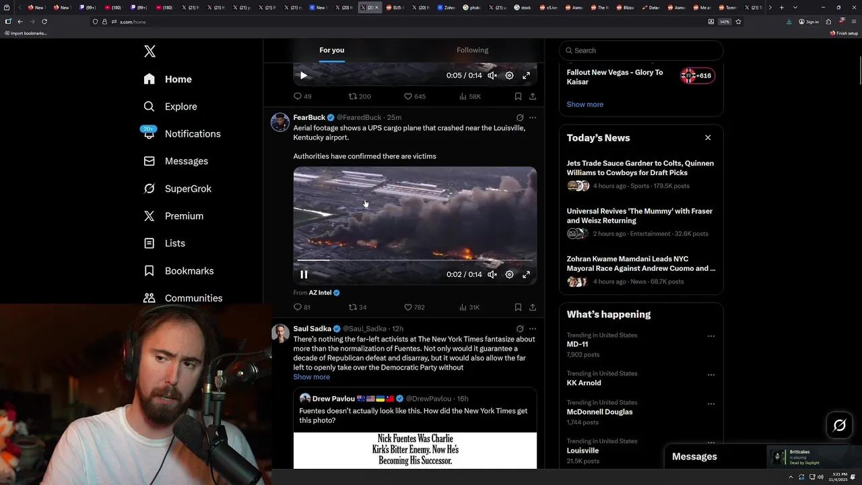
Task: Open Notifications with 20+ badge
Action: point(182,133)
